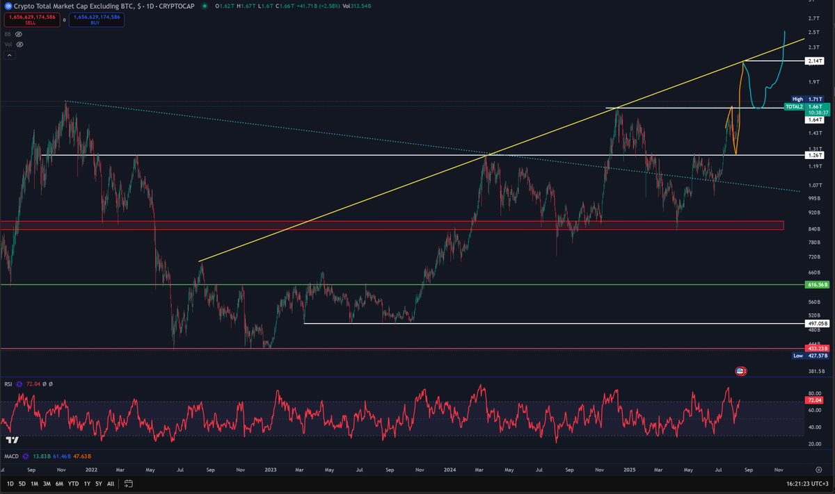Screen dimensions: 835x494
Task: Click the 2.7T price axis label
Action: point(813,19)
